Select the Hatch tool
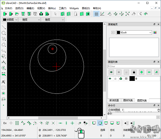The image size is (161, 139). pos(3,88)
